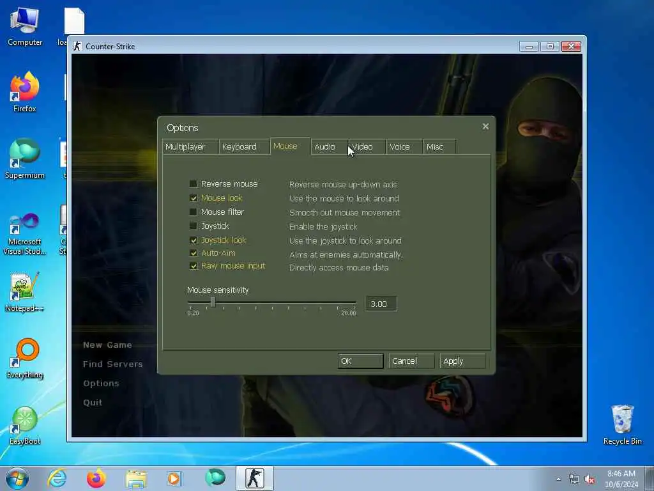Click the taskbar clock and date
The image size is (654, 491).
(x=621, y=479)
